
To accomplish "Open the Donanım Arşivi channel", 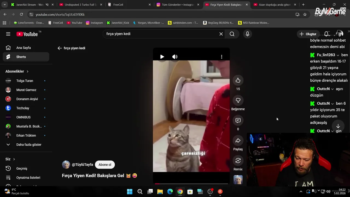I will pos(26,99).
